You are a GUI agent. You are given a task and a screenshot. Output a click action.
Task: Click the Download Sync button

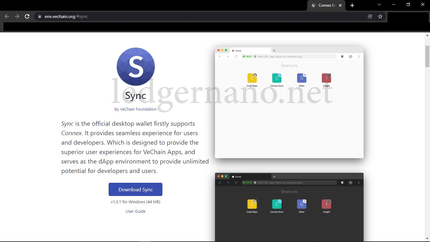pyautogui.click(x=135, y=189)
